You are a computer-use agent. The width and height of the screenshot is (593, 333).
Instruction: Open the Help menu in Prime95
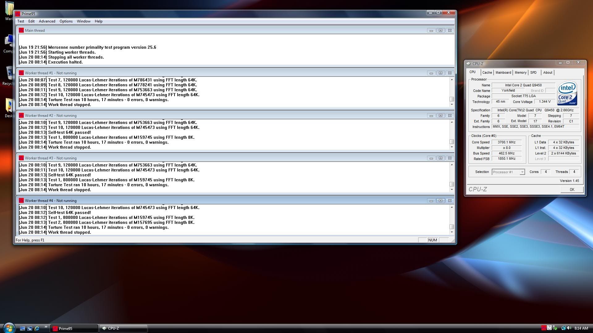pos(99,21)
